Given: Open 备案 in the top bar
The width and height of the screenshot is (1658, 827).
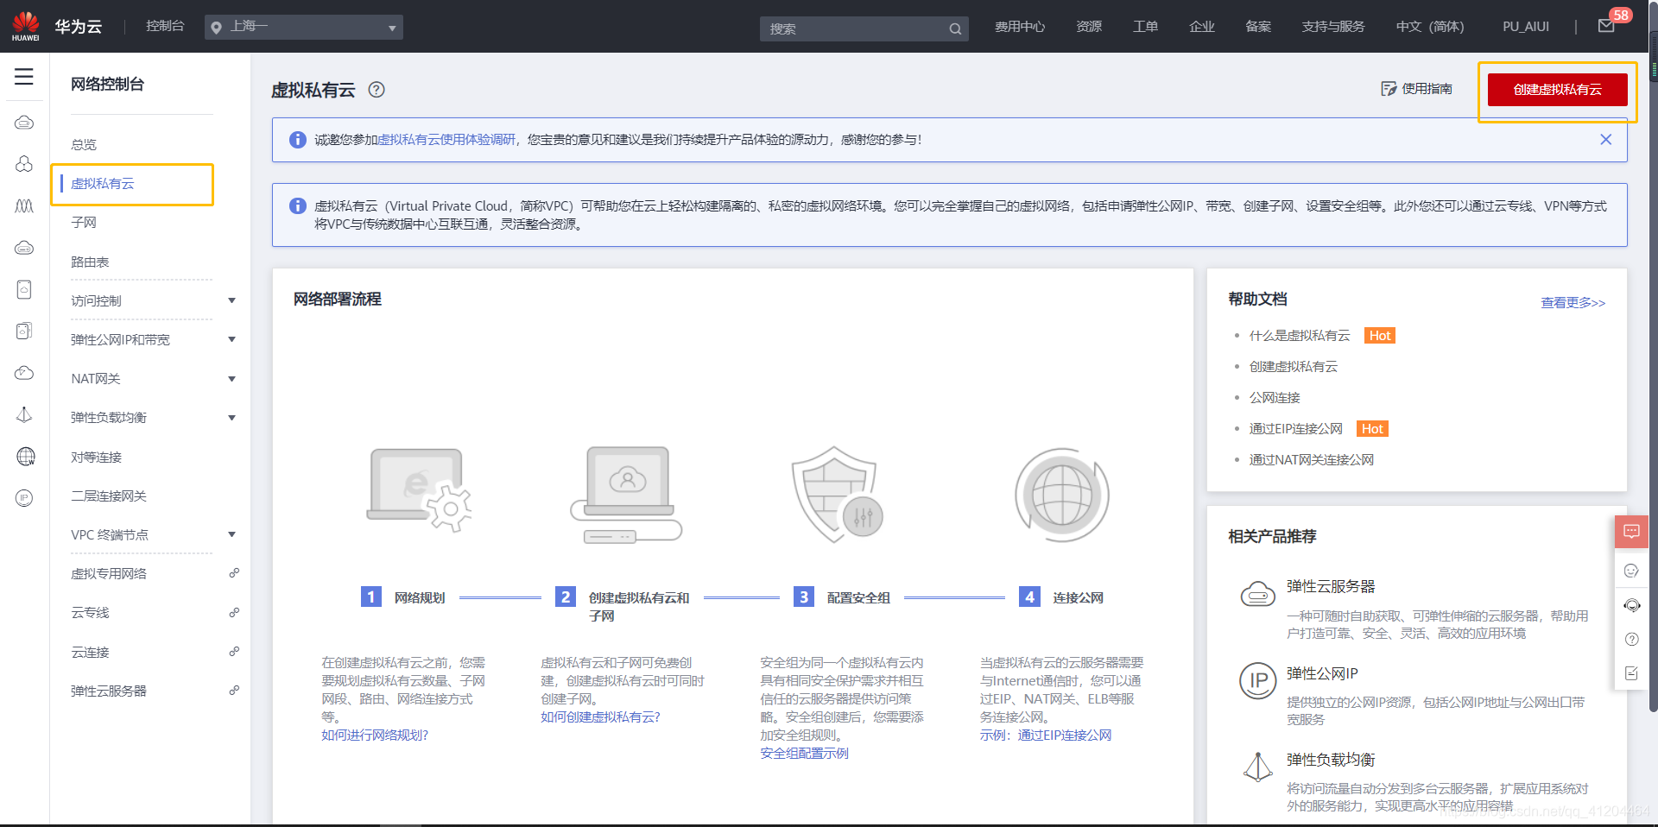Looking at the screenshot, I should point(1258,27).
